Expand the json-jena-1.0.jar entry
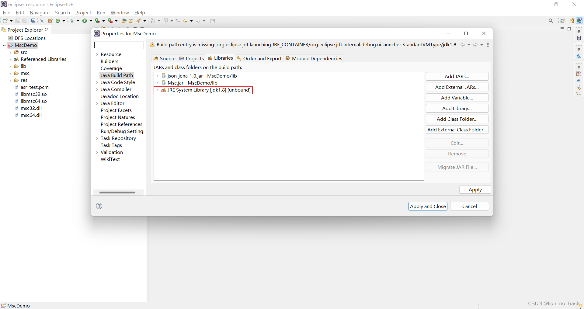 [158, 76]
